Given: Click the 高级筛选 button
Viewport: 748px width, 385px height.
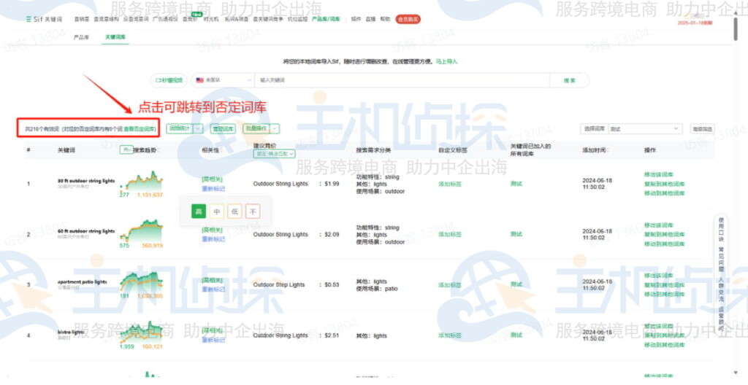Looking at the screenshot, I should click(702, 128).
